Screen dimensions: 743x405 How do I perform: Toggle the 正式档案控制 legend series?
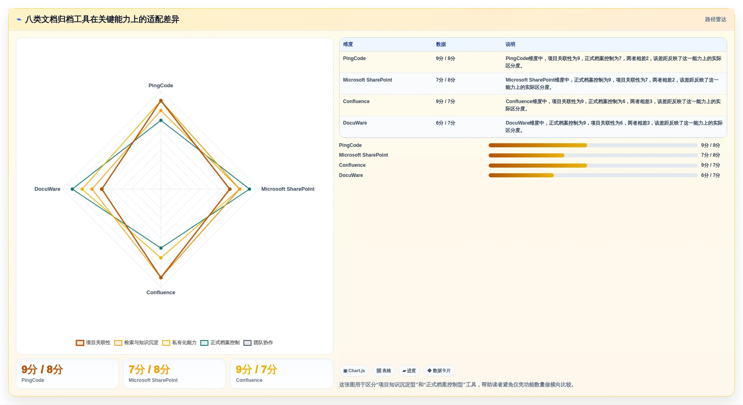[220, 343]
